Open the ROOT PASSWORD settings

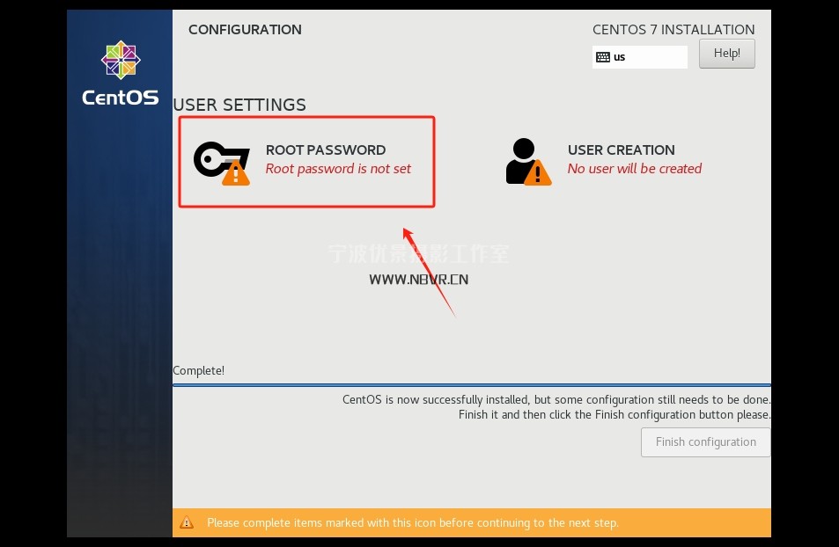click(325, 150)
